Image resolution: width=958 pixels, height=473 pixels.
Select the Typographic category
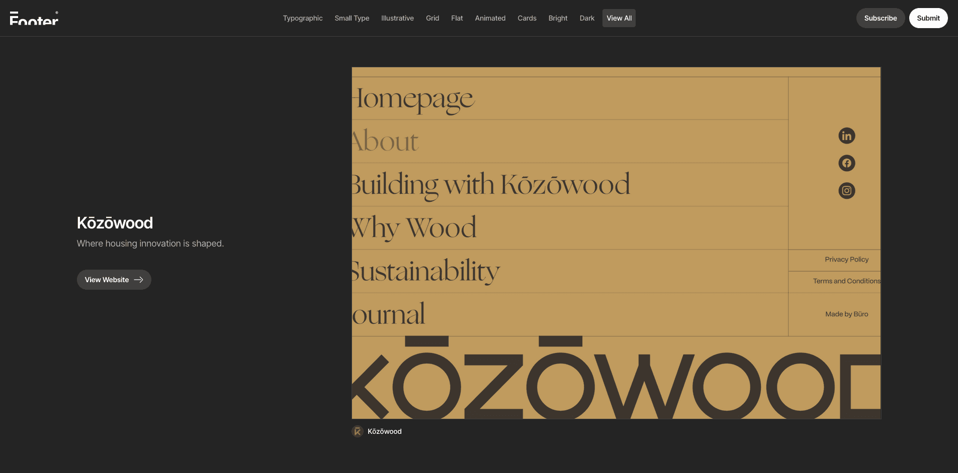[x=303, y=18]
